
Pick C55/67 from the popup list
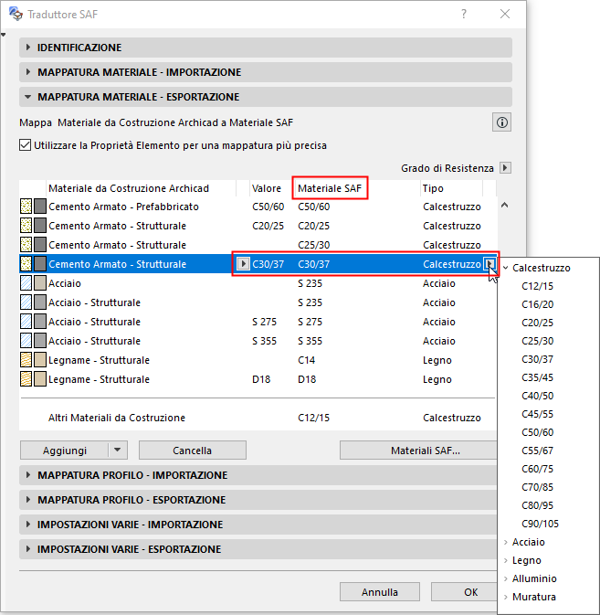click(x=537, y=451)
